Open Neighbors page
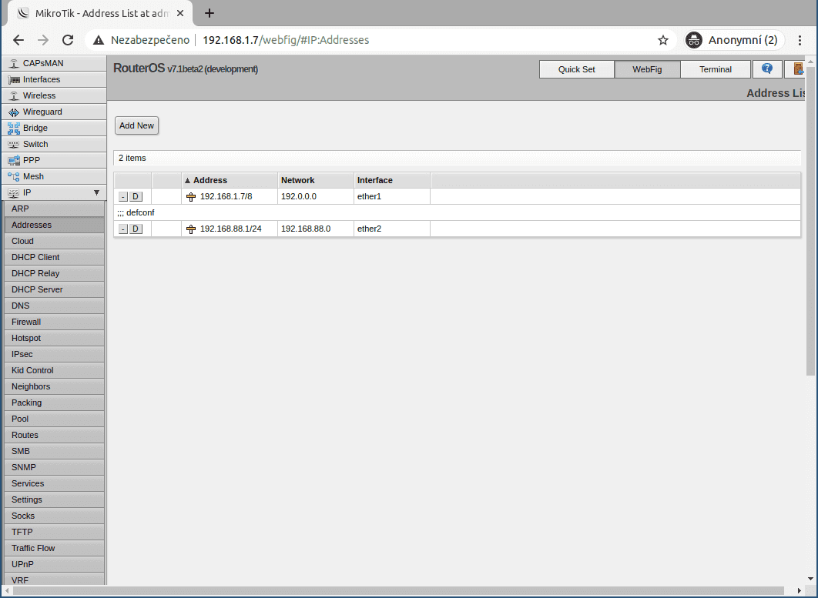818x598 pixels. pyautogui.click(x=54, y=386)
